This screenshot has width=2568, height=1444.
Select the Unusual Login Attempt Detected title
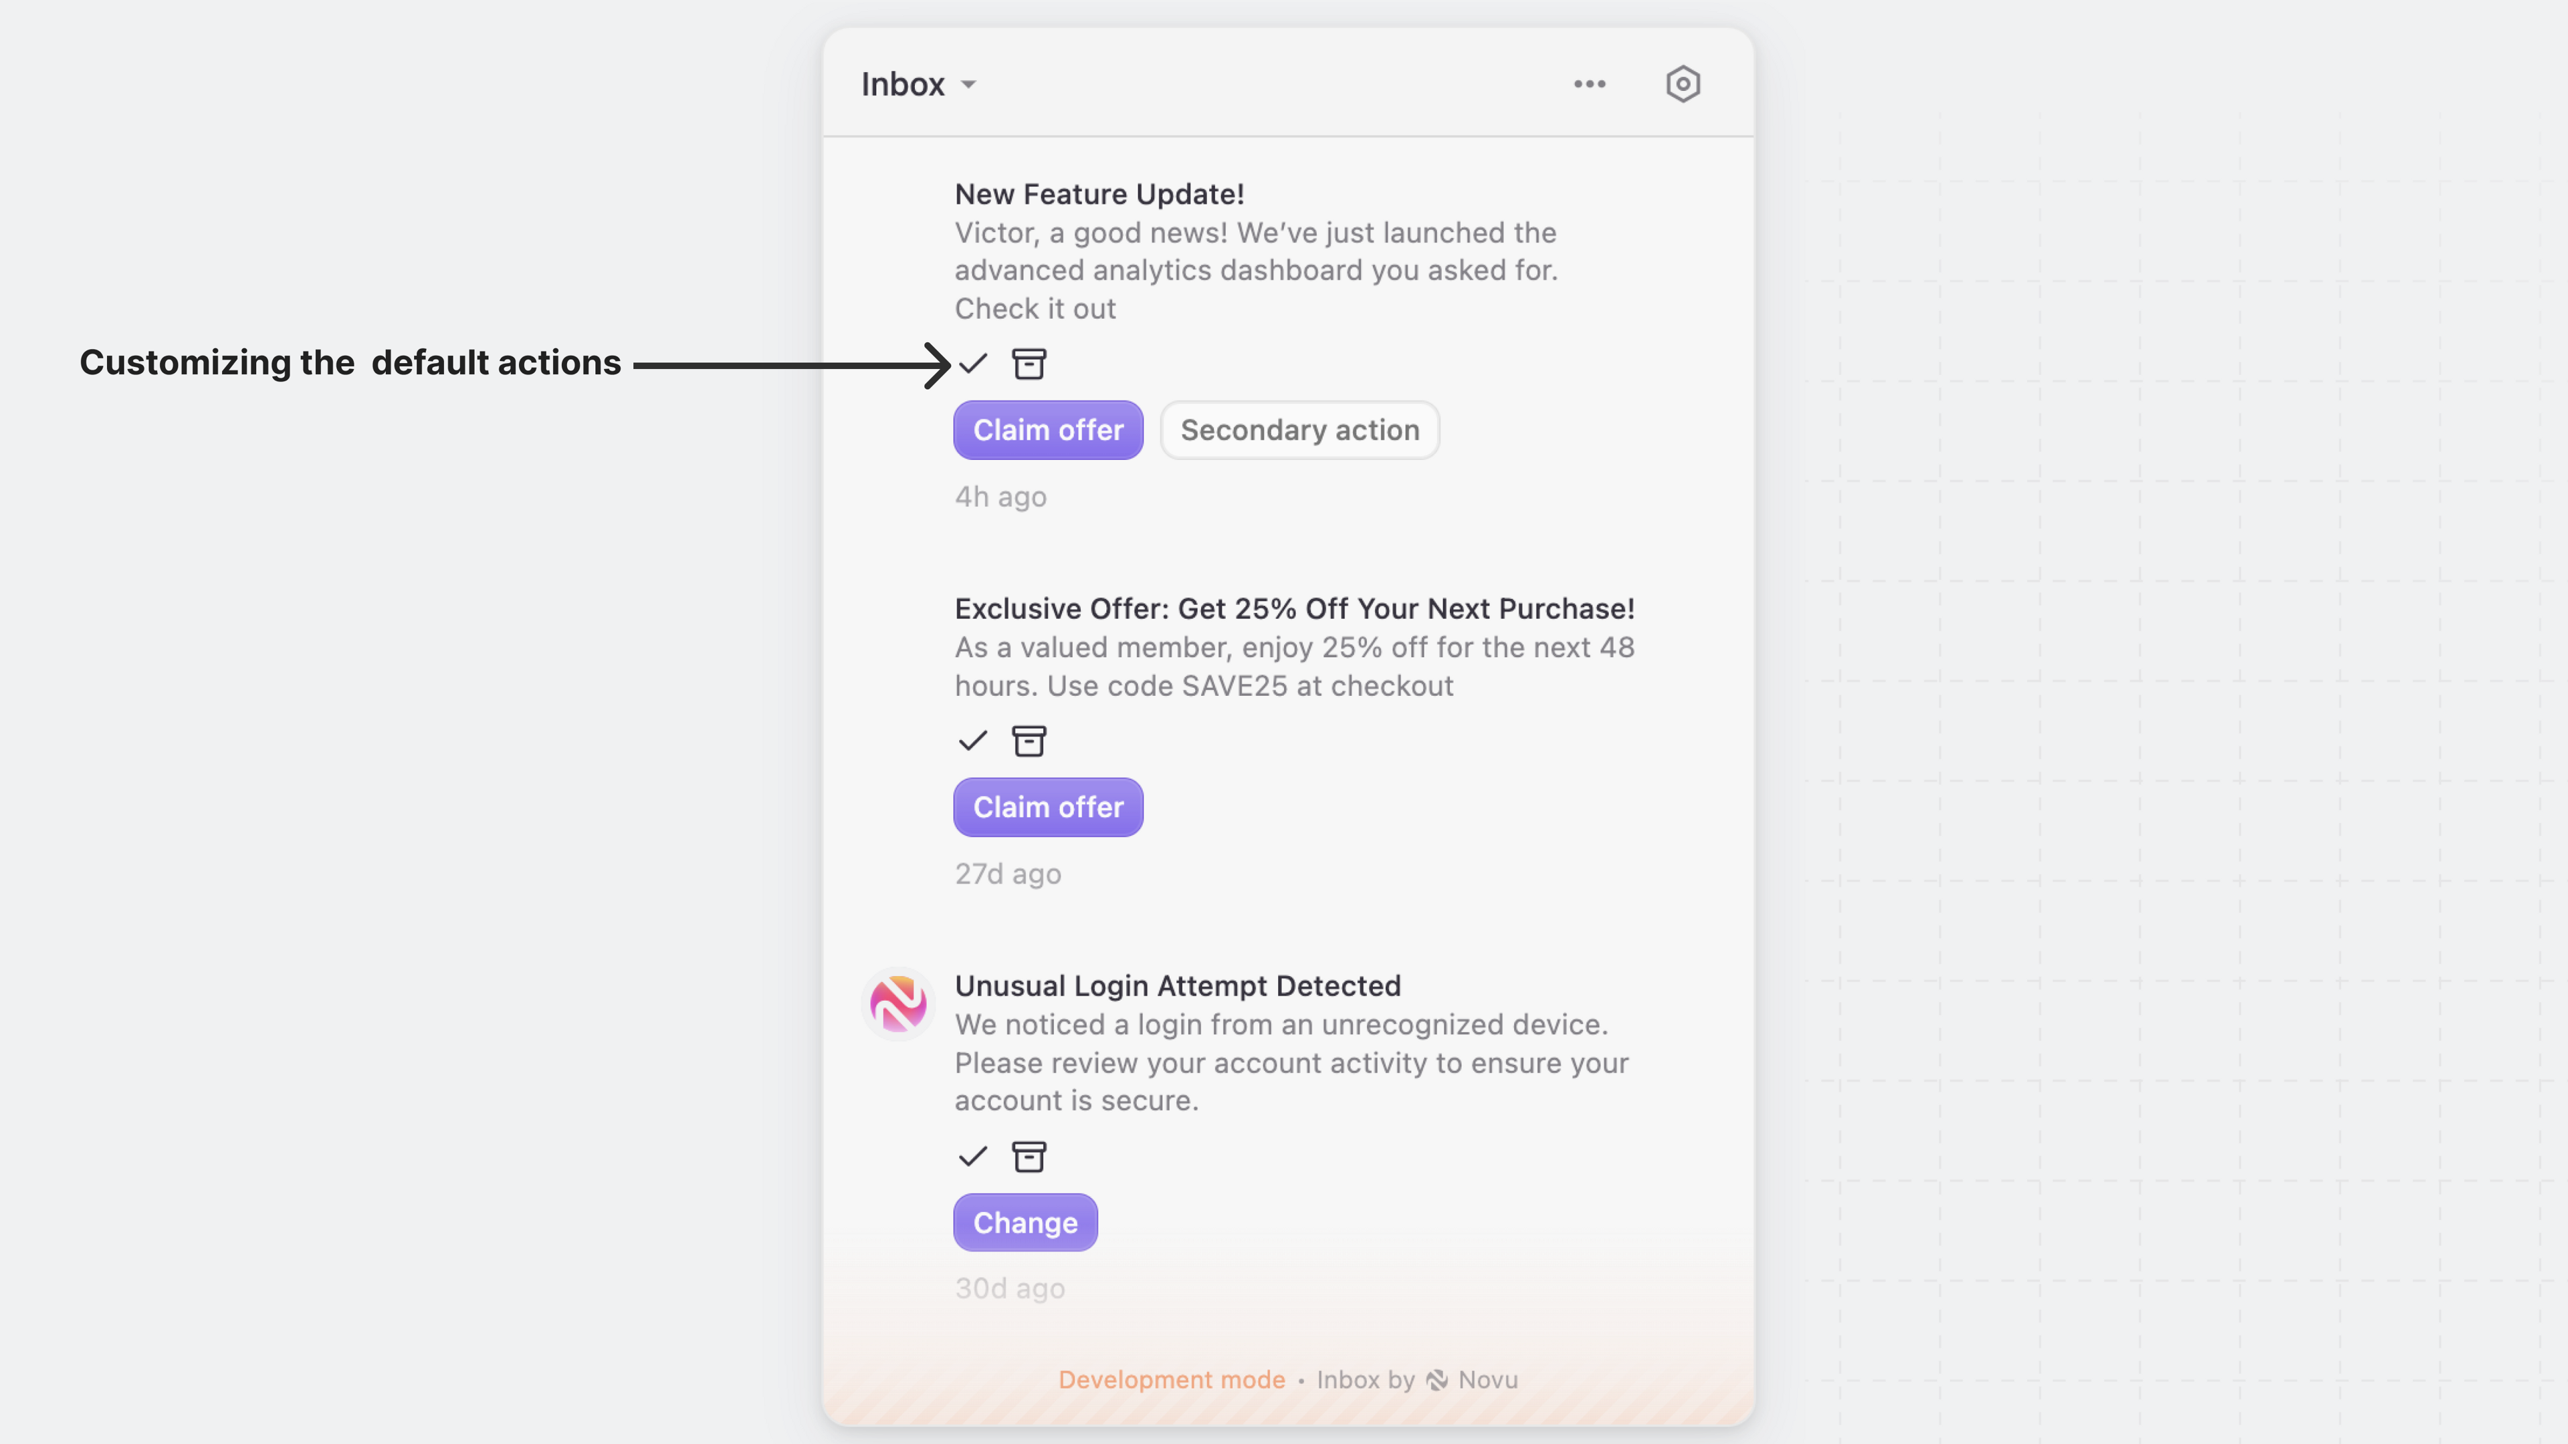[1177, 985]
